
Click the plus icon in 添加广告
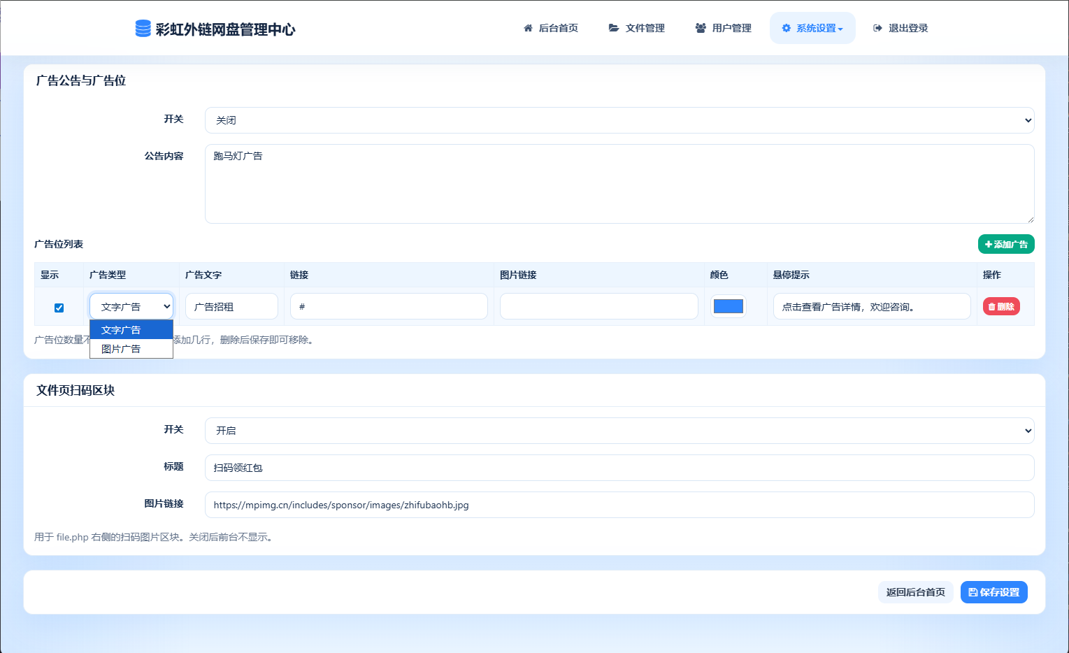[x=989, y=244]
